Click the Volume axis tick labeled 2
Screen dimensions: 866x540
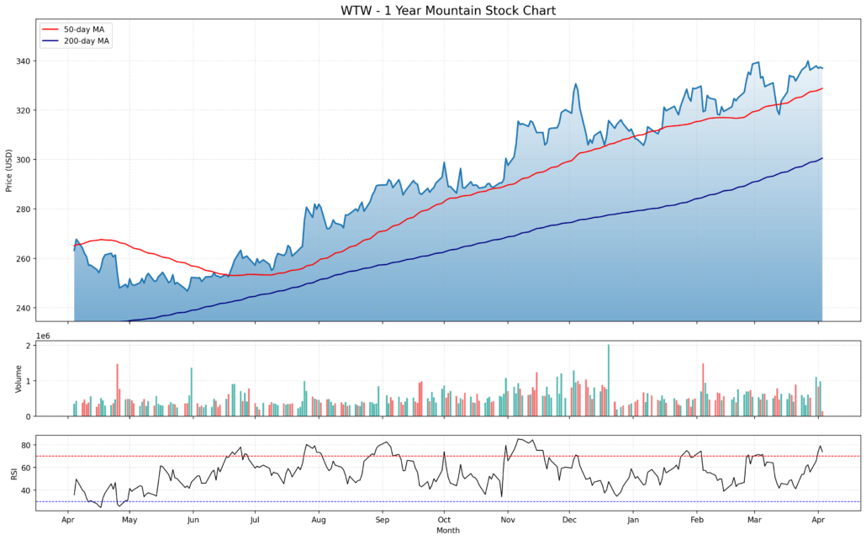pyautogui.click(x=29, y=345)
